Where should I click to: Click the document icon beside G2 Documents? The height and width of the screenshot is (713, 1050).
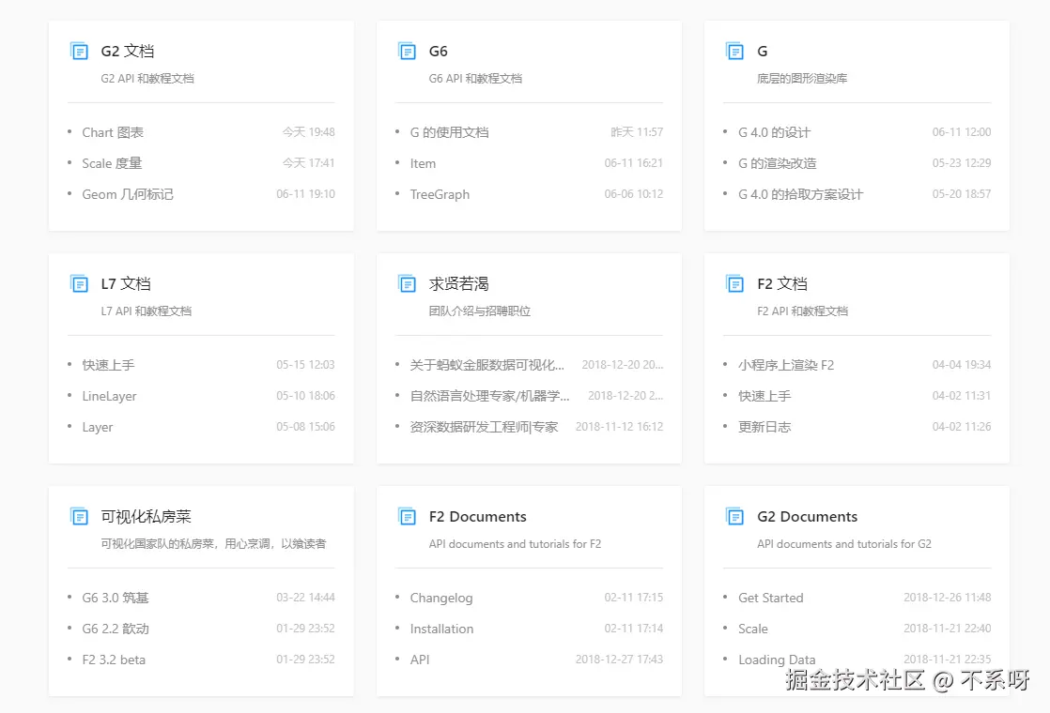(734, 516)
